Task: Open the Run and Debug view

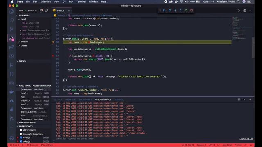Action: tap(11, 38)
